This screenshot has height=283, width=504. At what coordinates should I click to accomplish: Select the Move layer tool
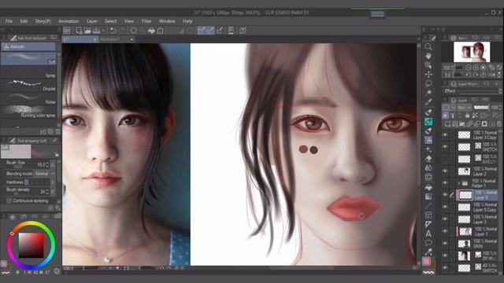pos(428,75)
